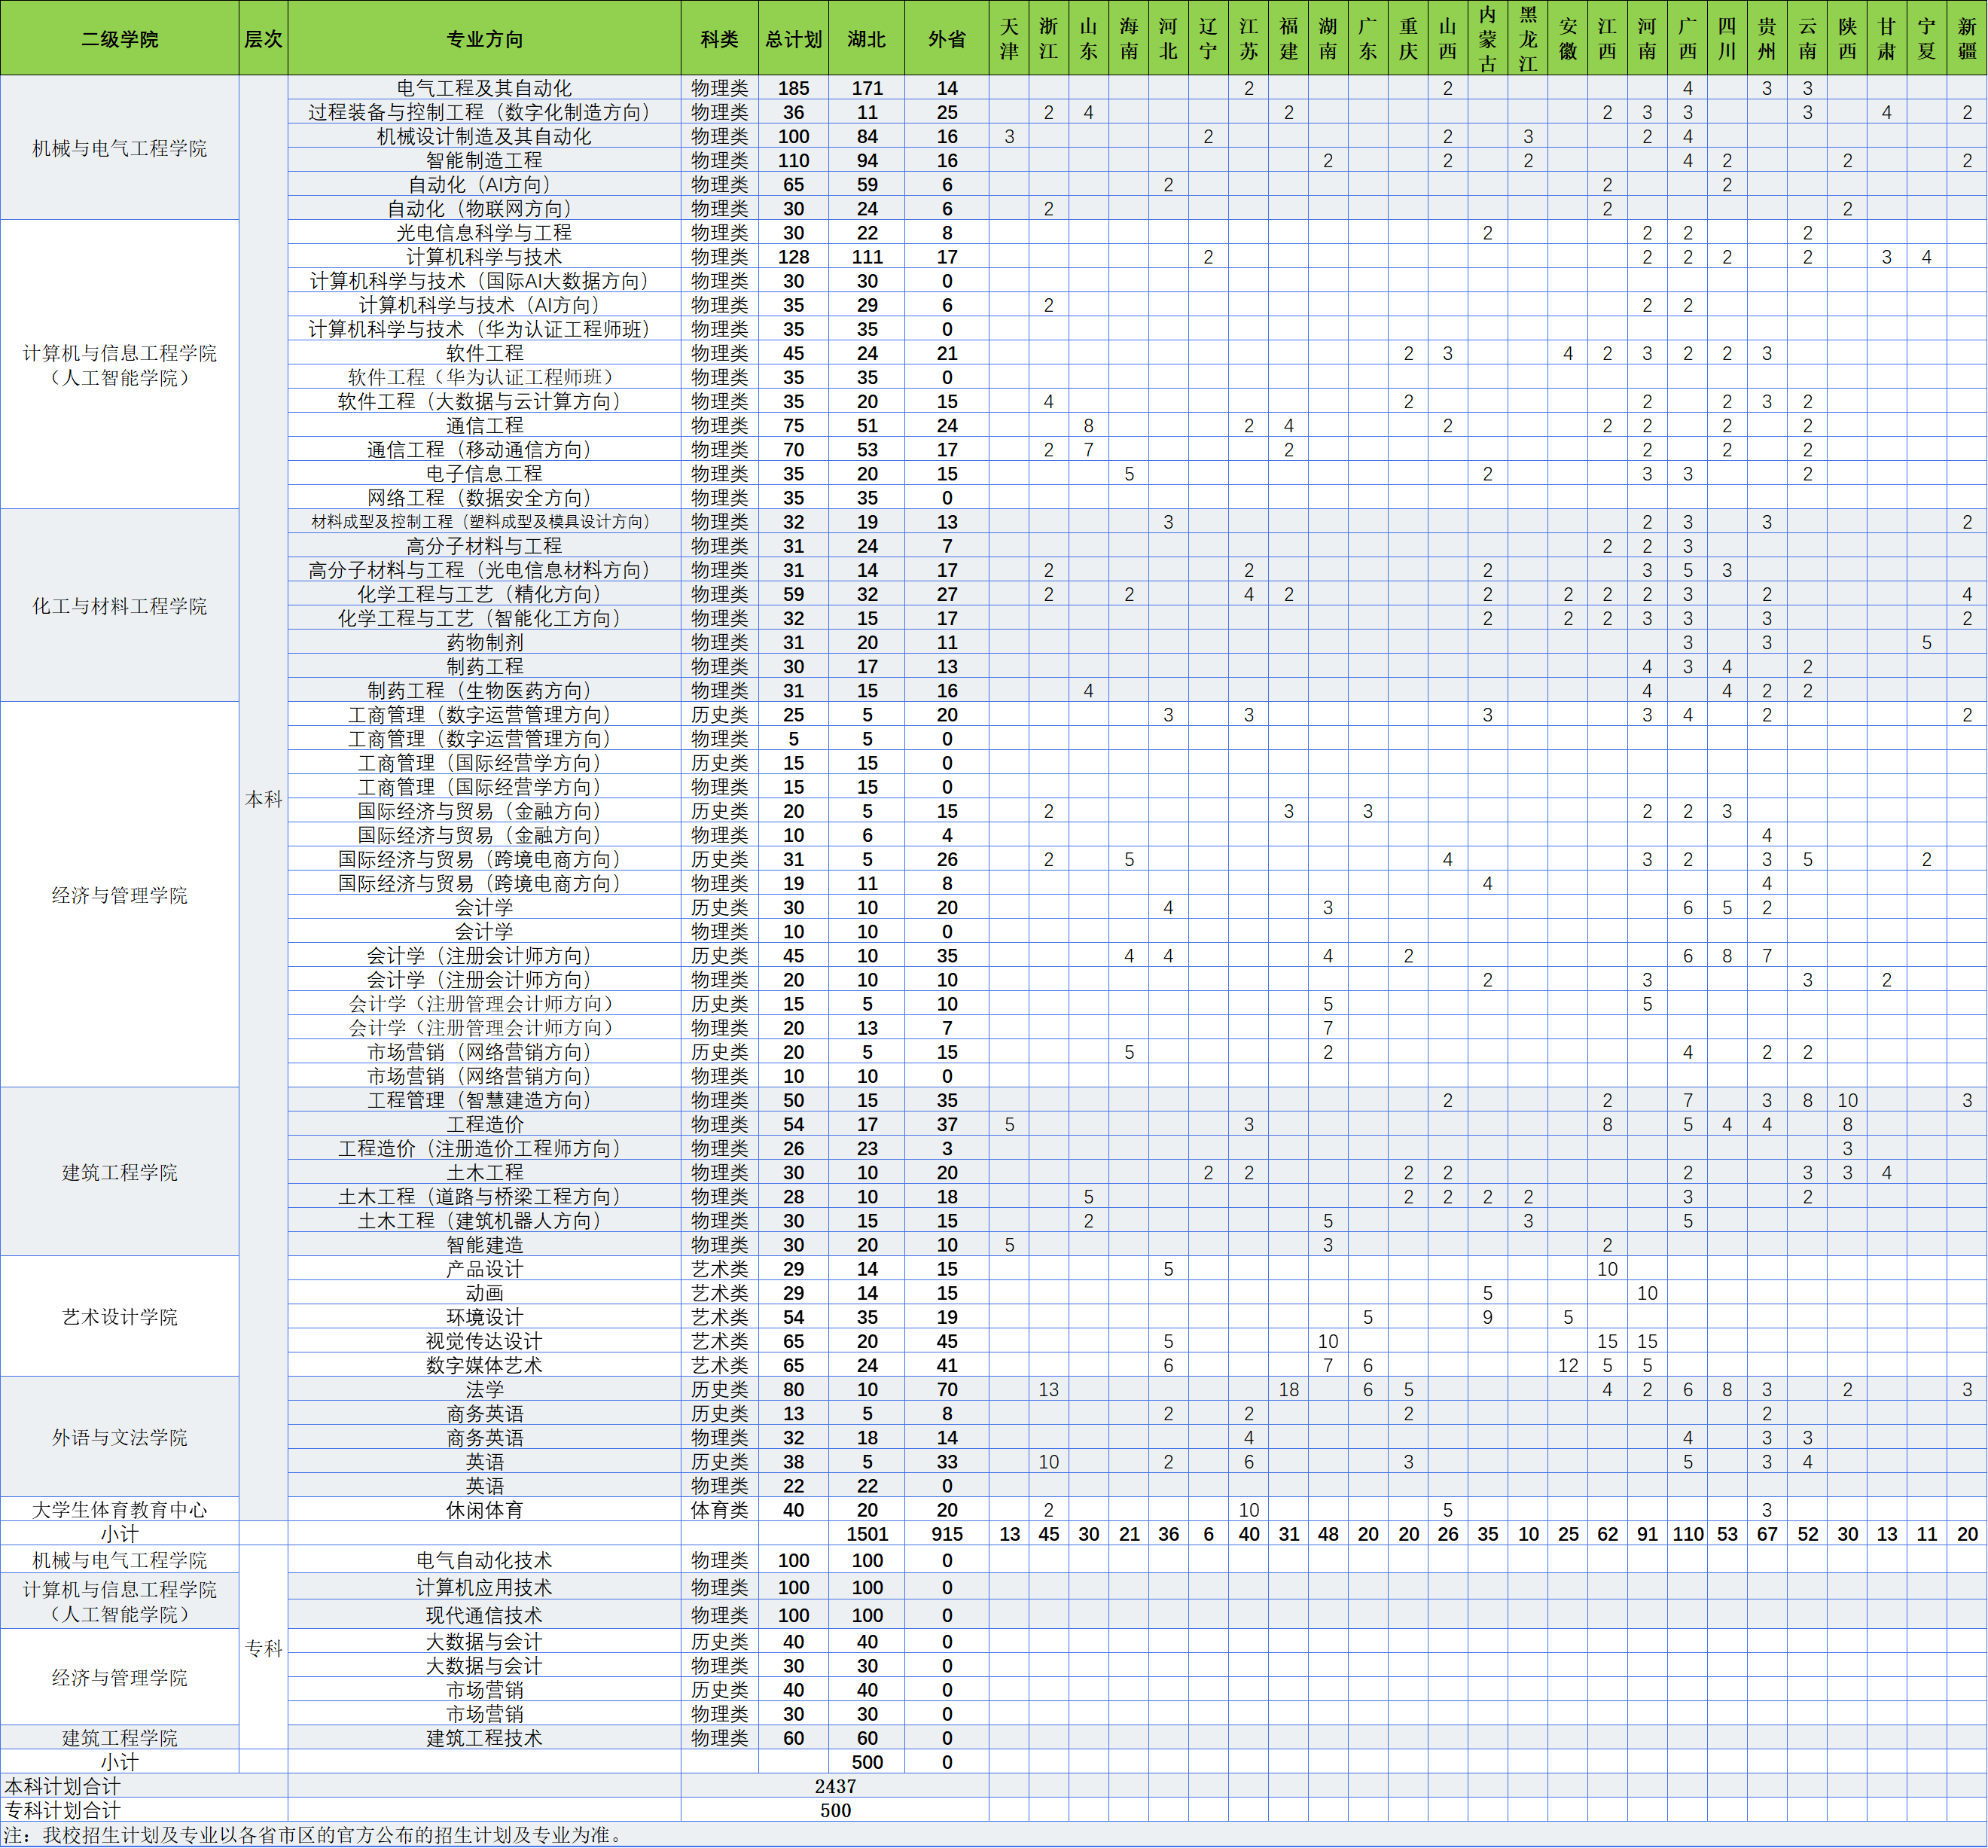Viewport: 1988px width, 1848px height.
Task: Click the 休闲体育 major cell
Action: point(484,1510)
